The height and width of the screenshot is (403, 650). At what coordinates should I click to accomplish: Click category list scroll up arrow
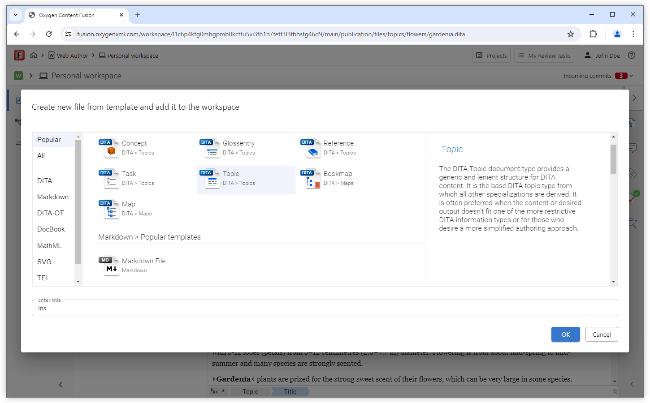(x=78, y=137)
